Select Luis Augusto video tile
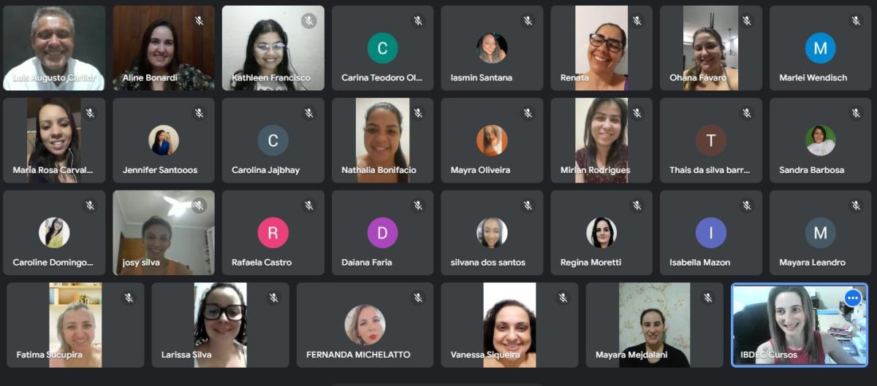 click(54, 48)
